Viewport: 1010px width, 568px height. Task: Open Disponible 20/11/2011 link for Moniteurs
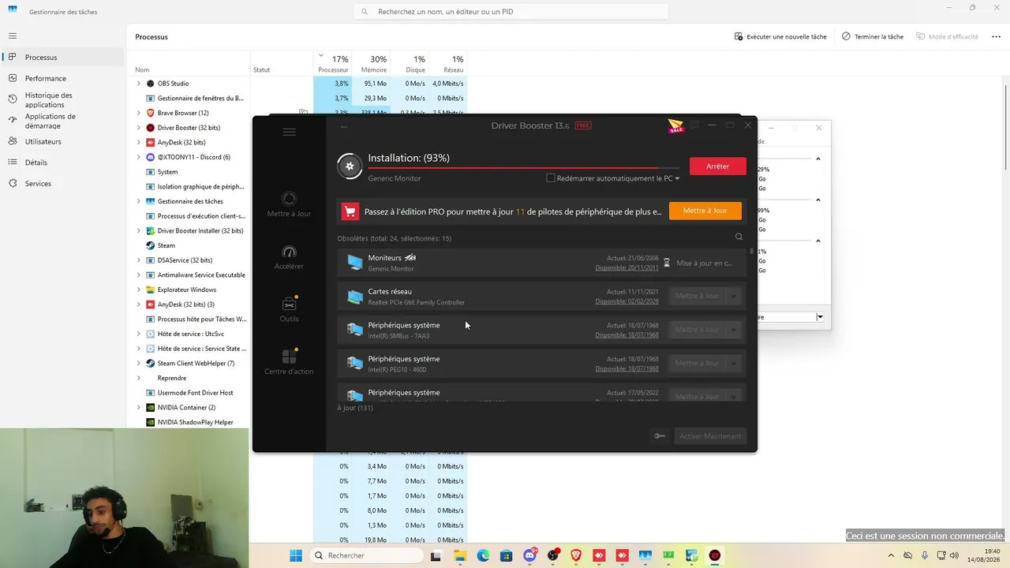[627, 268]
